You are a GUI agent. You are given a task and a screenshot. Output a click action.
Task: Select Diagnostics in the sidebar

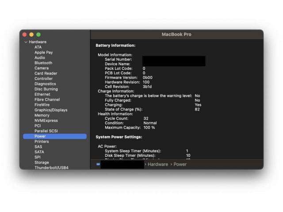point(45,84)
